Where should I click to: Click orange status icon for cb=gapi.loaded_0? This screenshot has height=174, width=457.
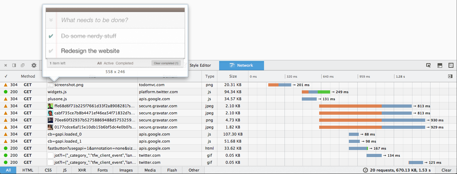(x=6, y=134)
